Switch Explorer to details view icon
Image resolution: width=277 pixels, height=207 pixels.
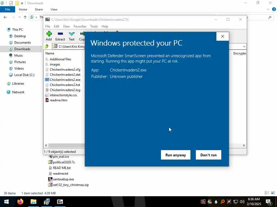pyautogui.click(x=267, y=193)
